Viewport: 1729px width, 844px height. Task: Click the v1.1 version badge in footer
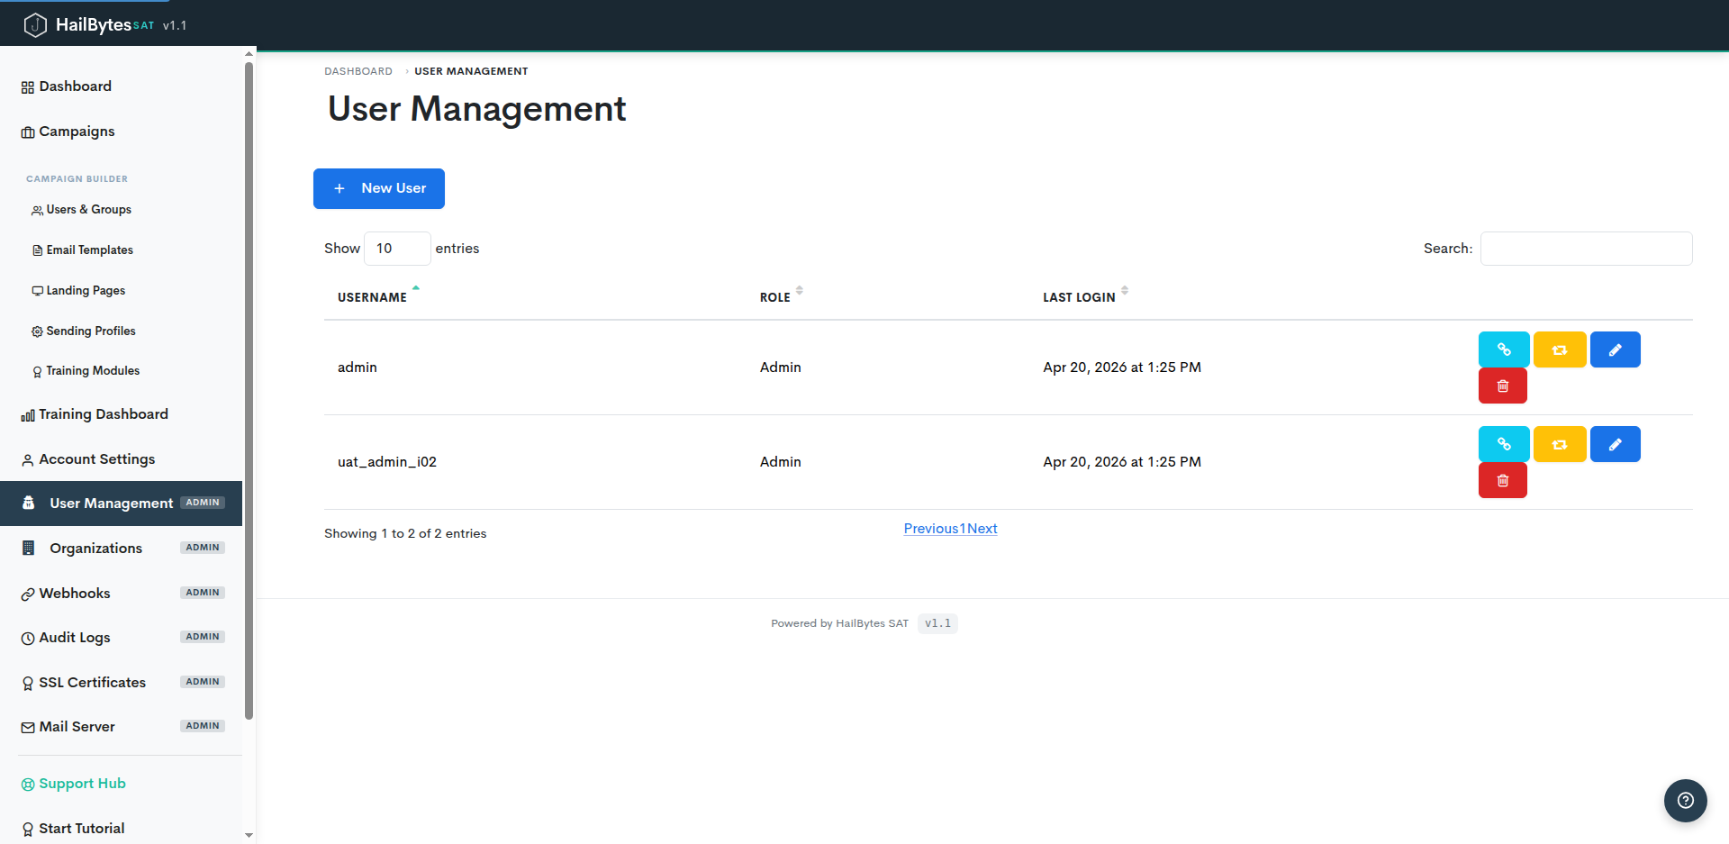point(937,623)
